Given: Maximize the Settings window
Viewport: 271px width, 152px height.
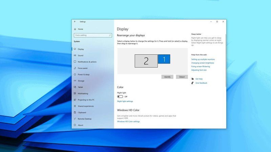Looking at the screenshot, I should coord(217,22).
